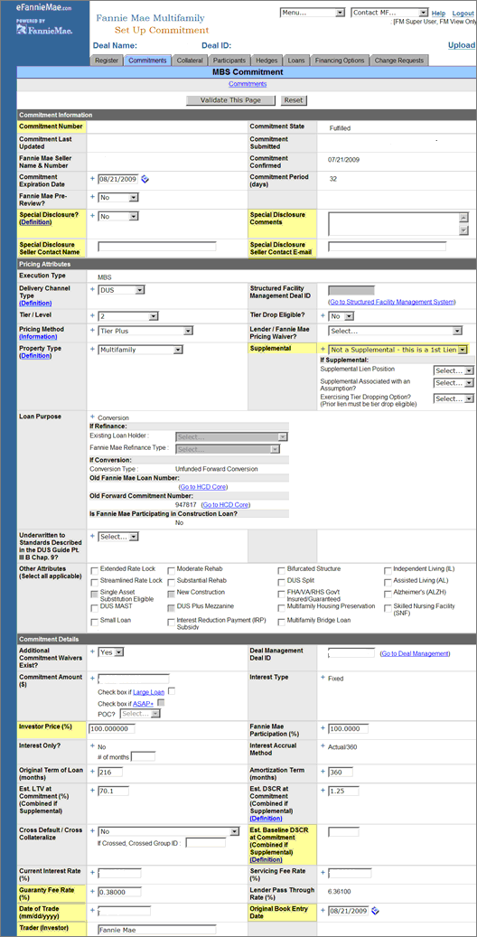Click into Special Disclosure Seller Contact E-mail field

[x=388, y=246]
